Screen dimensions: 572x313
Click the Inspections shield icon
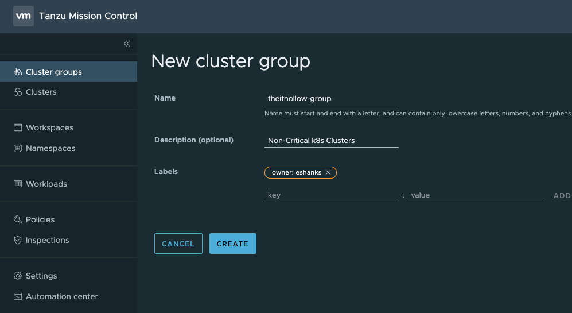coord(18,240)
